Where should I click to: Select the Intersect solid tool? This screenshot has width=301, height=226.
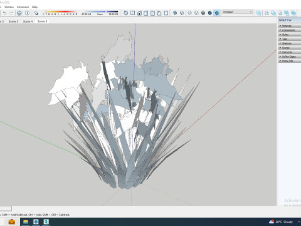point(267,13)
